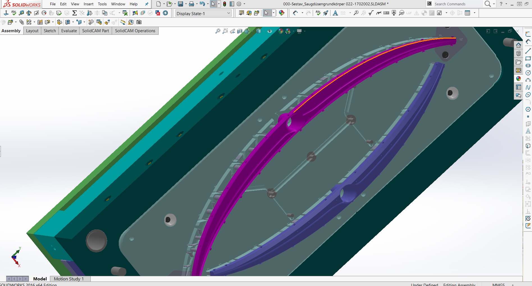Open the Display State-1 dropdown
Viewport: 532px width, 286px height.
(x=203, y=13)
